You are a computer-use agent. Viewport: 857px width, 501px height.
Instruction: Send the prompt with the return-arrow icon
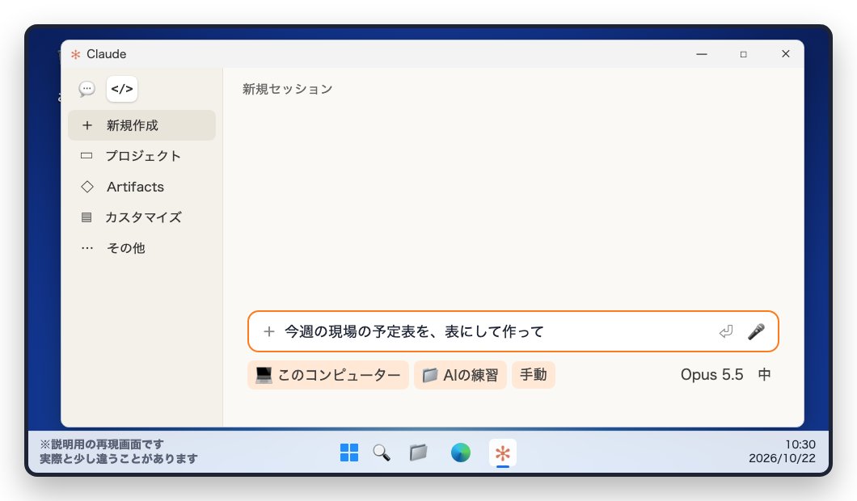[725, 331]
